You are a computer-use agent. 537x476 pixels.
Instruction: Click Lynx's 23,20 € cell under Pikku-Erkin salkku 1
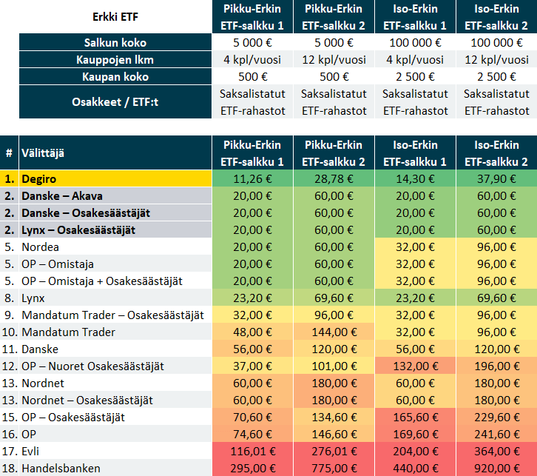(252, 298)
